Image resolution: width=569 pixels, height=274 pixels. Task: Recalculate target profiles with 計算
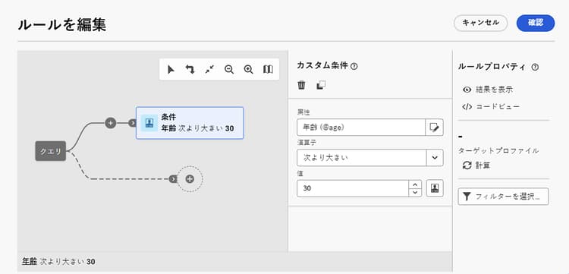477,165
